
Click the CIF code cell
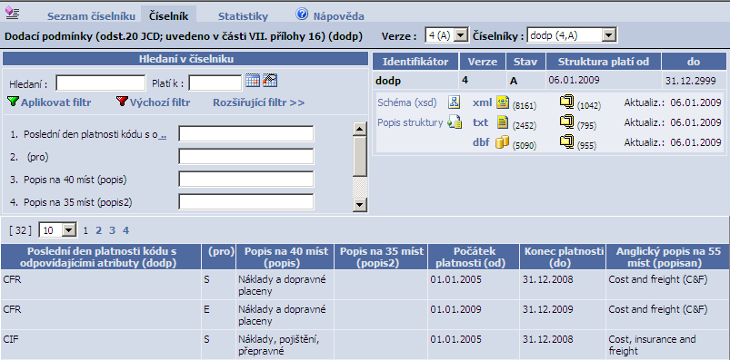pyautogui.click(x=101, y=345)
